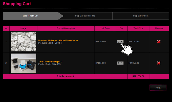The height and width of the screenshot is (102, 172).
Task: Open quantity dropdown for Smart Home Package
Action: 120,63
